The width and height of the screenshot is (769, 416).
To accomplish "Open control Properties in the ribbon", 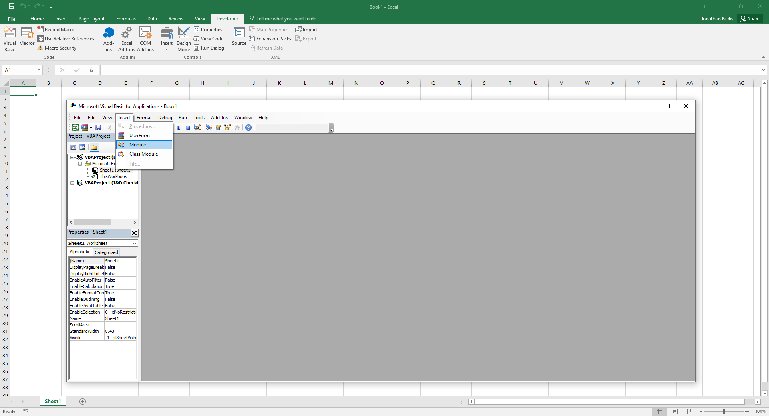I will (x=208, y=30).
